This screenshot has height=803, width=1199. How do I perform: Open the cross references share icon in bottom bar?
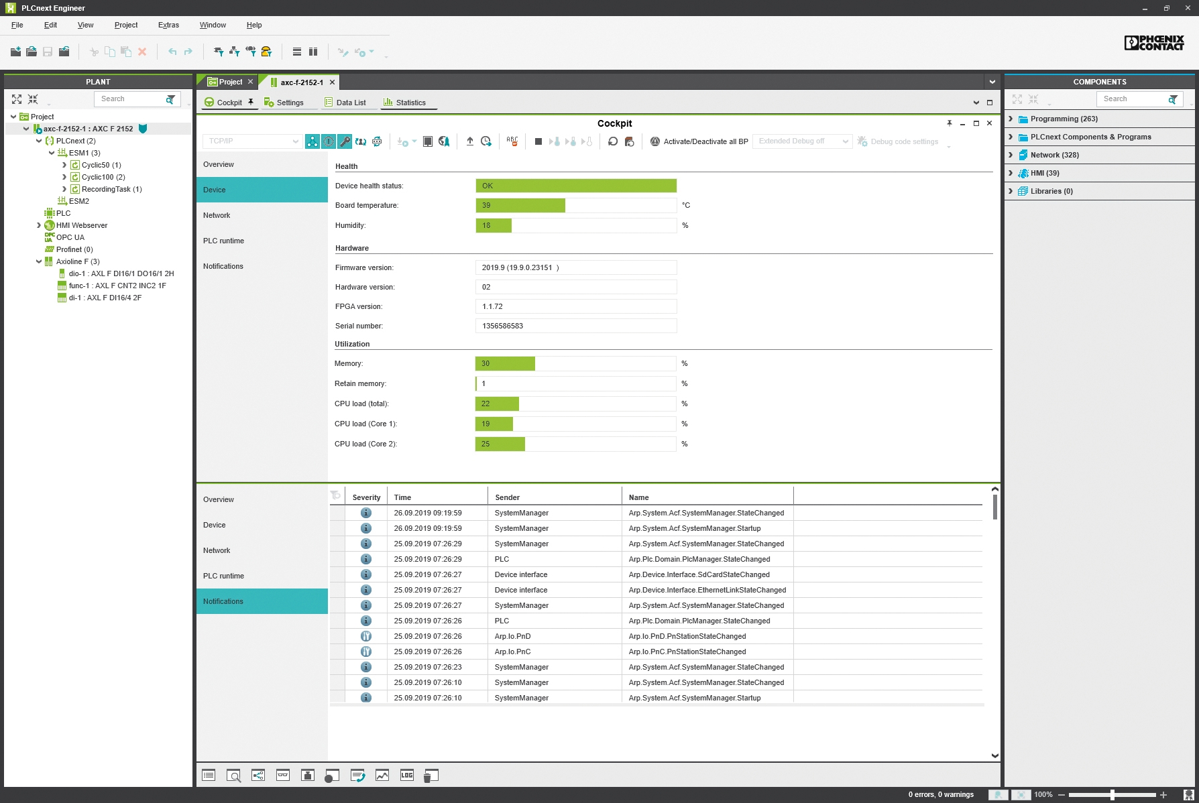[x=258, y=776]
